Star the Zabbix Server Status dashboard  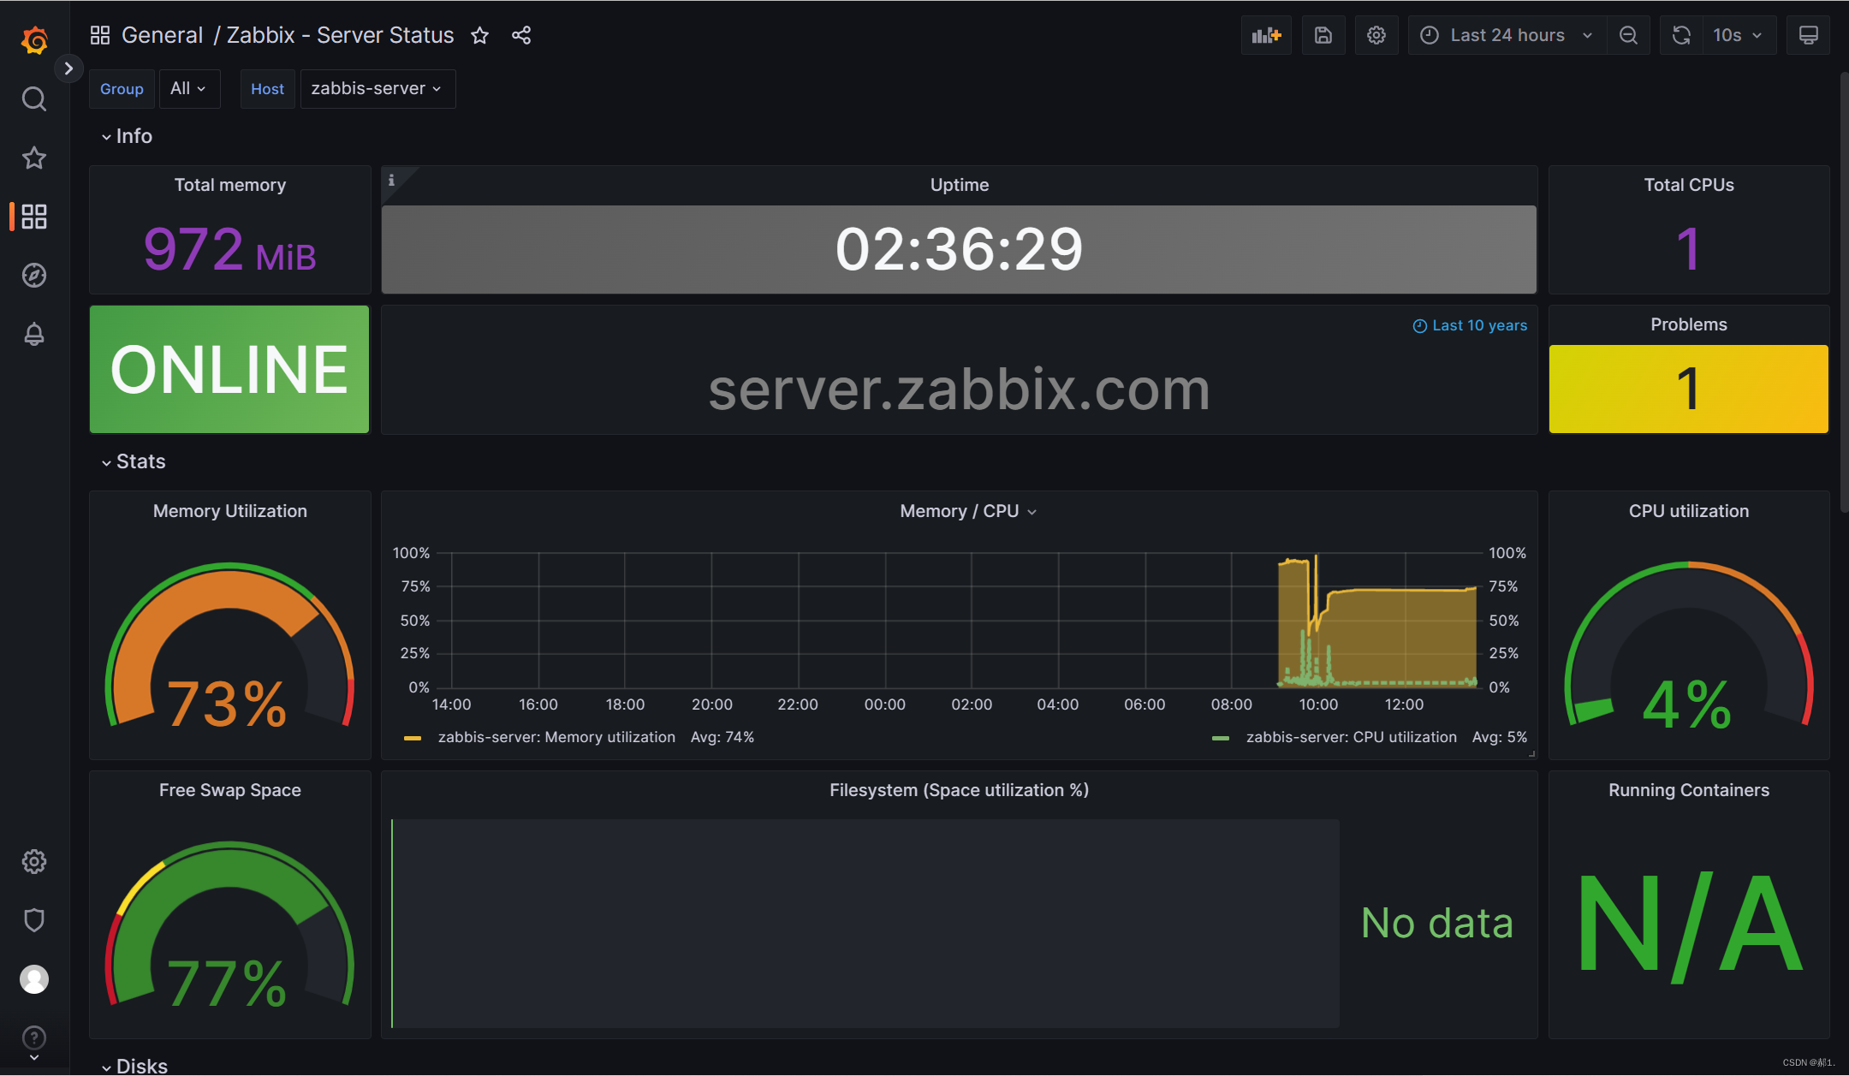pyautogui.click(x=479, y=35)
